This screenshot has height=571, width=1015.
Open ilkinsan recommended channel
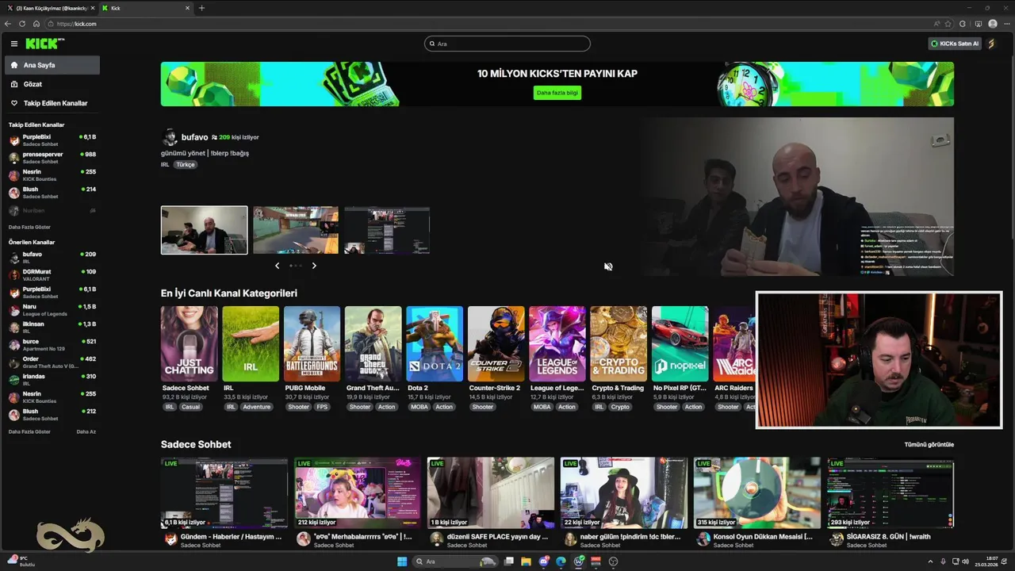click(52, 328)
